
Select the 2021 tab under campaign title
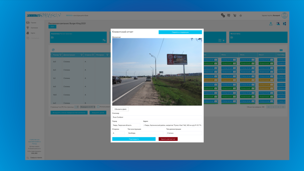(52, 27)
